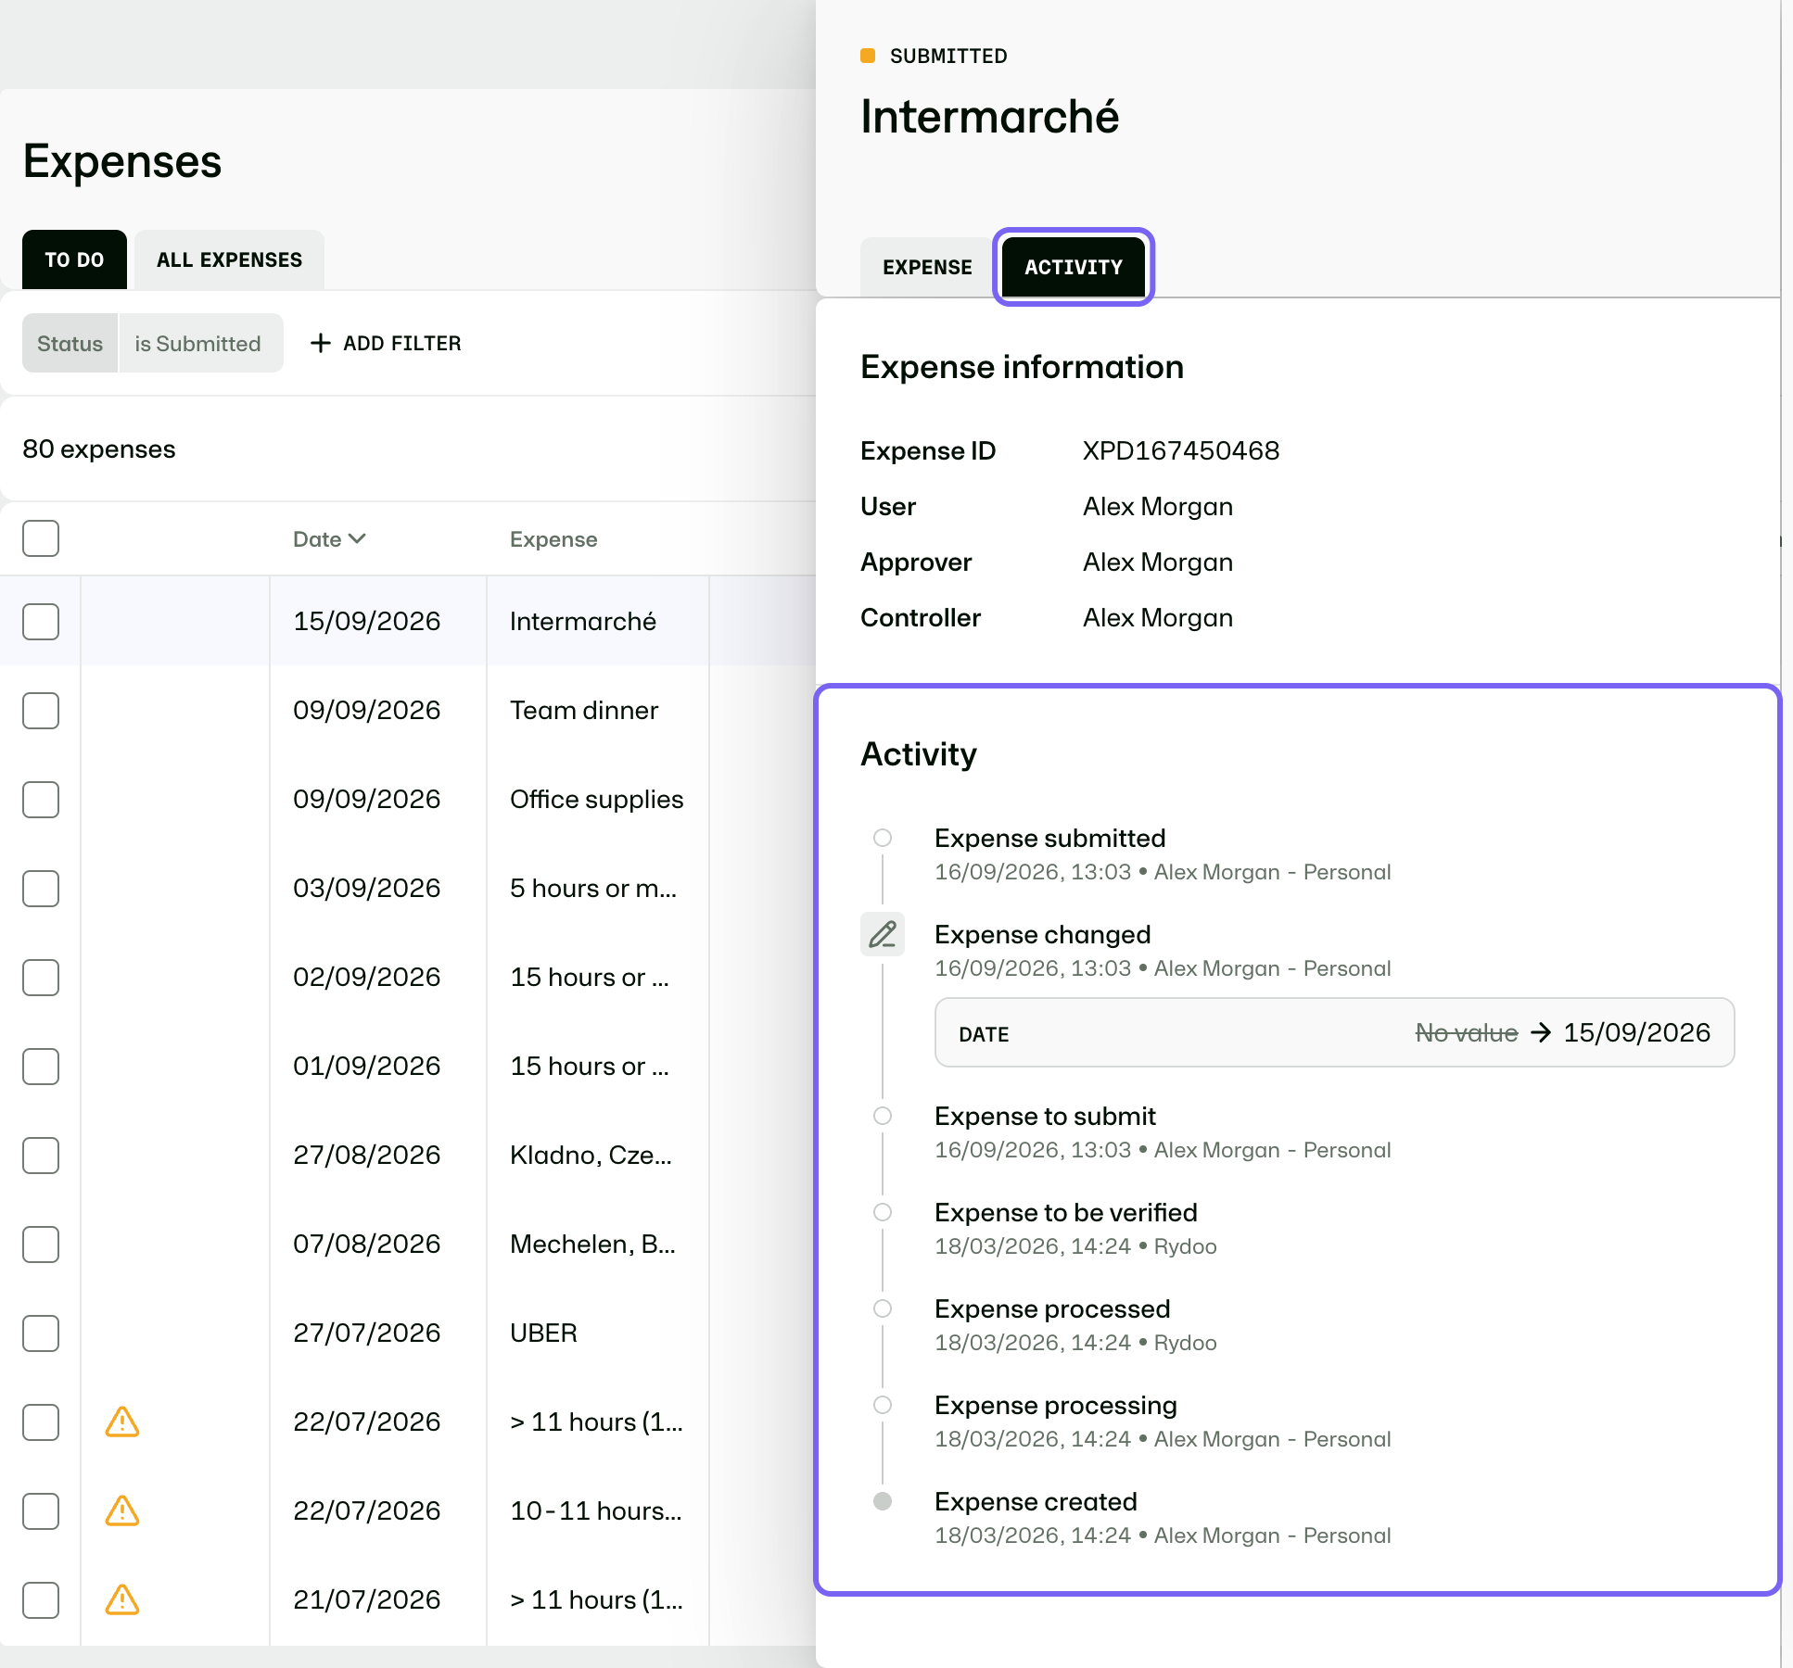Click the Approver name Alex Morgan

(1158, 562)
